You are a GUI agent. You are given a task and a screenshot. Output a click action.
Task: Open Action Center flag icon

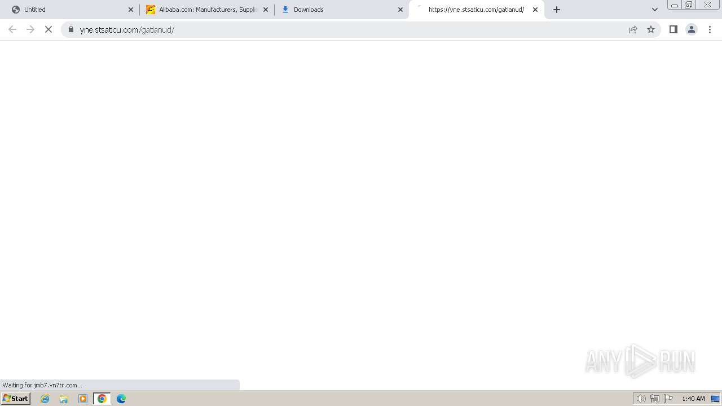[x=668, y=399]
